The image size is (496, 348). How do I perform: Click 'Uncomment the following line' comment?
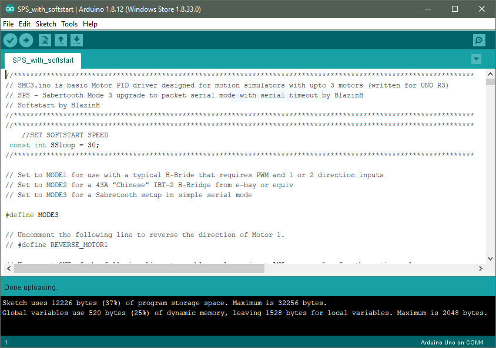coord(145,235)
